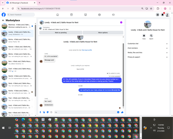Open conversation information purple icon
173x139 pixels.
(121, 22)
